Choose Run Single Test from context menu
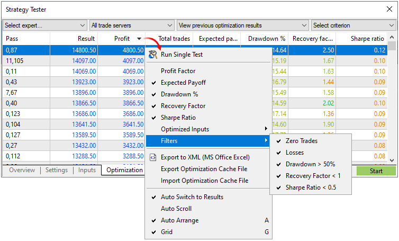 click(208, 55)
